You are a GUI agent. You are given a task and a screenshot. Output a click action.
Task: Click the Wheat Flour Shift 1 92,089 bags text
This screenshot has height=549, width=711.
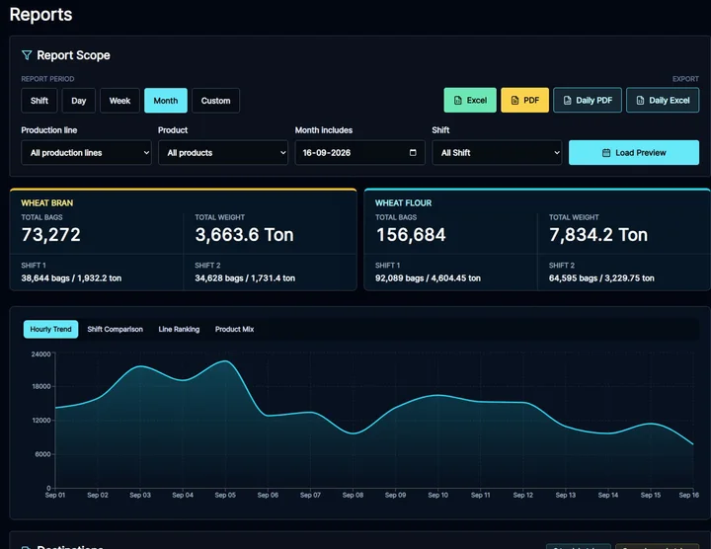[428, 277]
